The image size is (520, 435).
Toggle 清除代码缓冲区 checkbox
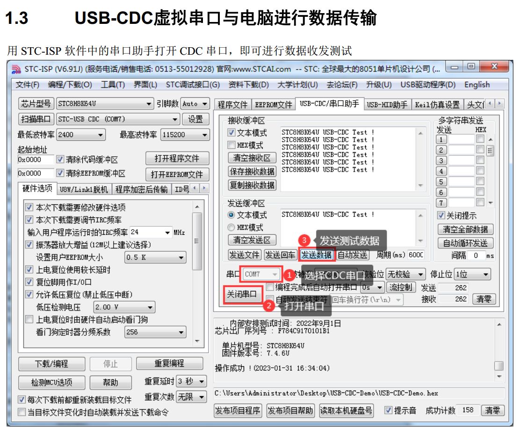point(60,159)
